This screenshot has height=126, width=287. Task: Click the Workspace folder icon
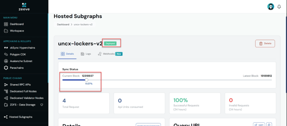click(6, 31)
